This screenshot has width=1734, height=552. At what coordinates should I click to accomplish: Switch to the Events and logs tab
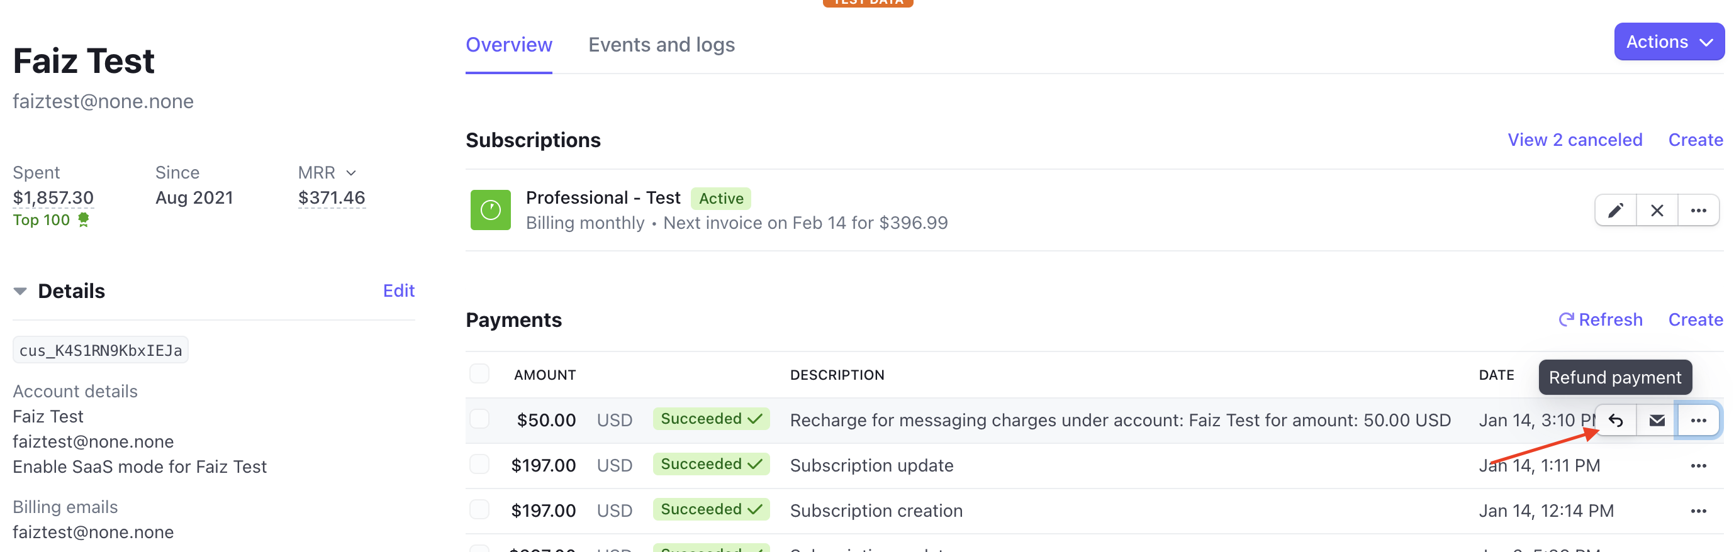pos(661,45)
